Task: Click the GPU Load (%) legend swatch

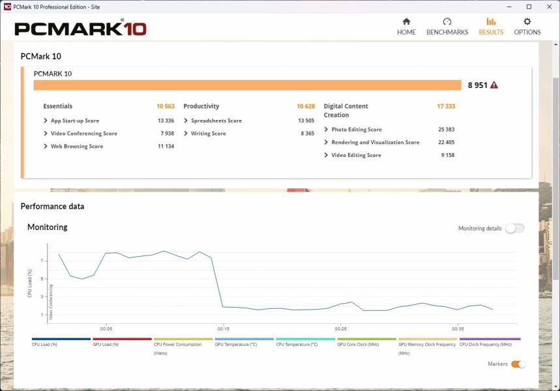Action: pyautogui.click(x=122, y=339)
